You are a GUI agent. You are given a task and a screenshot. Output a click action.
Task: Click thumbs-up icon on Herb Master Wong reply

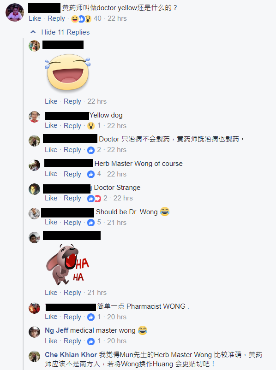[x=91, y=174]
